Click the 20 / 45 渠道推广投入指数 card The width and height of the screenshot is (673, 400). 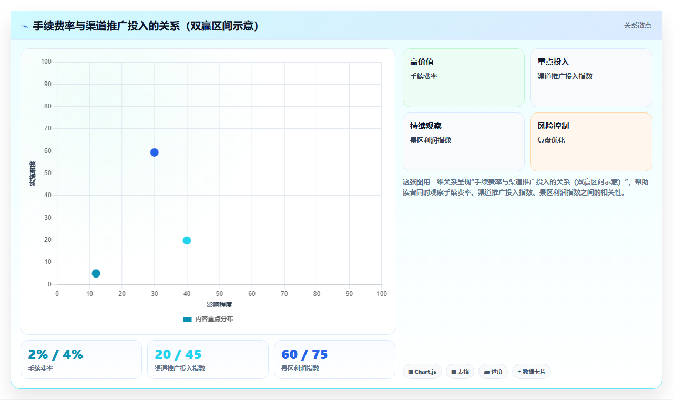(x=208, y=360)
